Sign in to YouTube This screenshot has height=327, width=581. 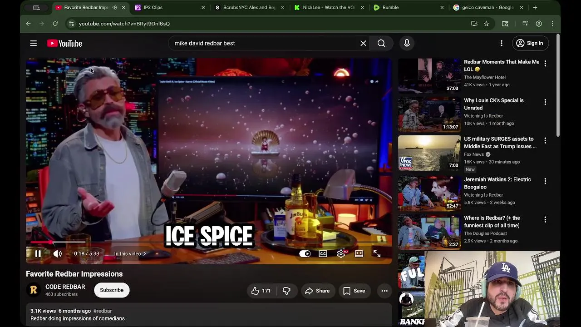[x=530, y=43]
